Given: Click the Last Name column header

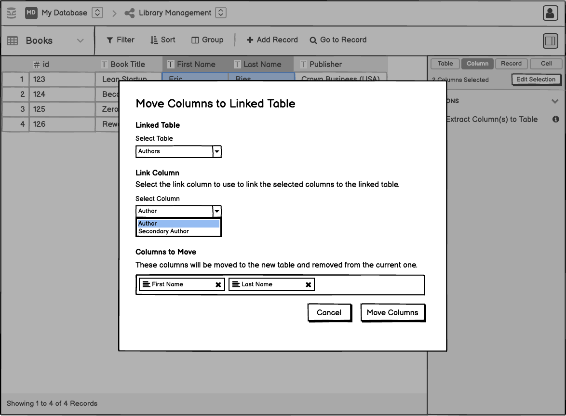Looking at the screenshot, I should [x=262, y=64].
